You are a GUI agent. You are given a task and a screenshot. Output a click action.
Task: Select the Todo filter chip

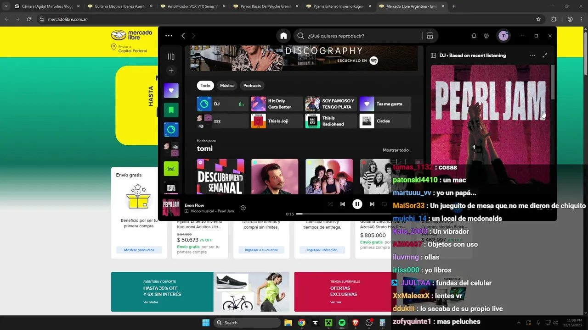(x=205, y=86)
